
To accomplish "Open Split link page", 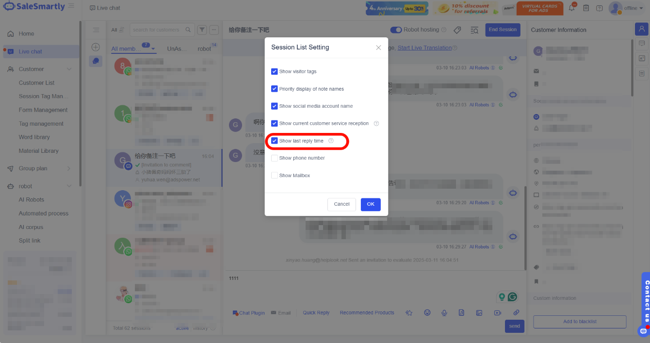I will pyautogui.click(x=30, y=241).
